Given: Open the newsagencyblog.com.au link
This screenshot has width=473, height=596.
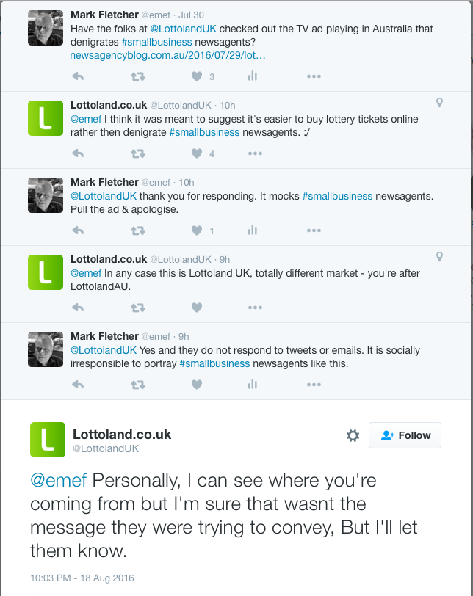Looking at the screenshot, I should (167, 55).
